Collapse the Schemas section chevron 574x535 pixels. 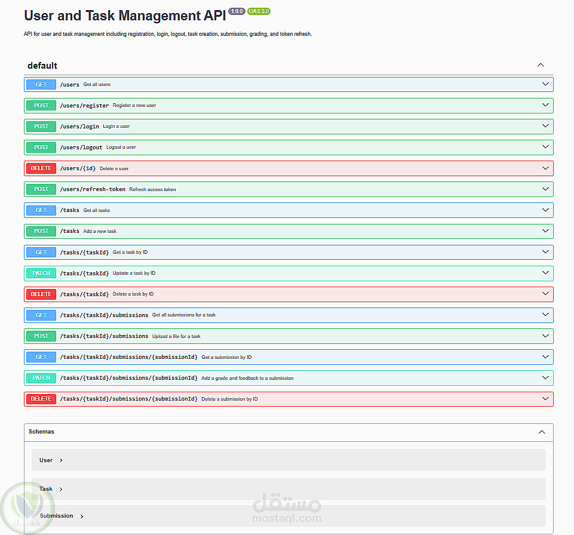541,432
